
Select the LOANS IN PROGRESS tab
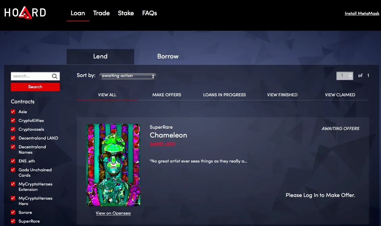pyautogui.click(x=224, y=95)
